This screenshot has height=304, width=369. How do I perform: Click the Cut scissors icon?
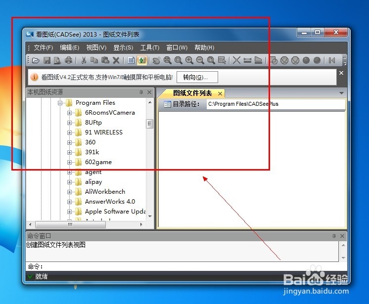point(84,60)
